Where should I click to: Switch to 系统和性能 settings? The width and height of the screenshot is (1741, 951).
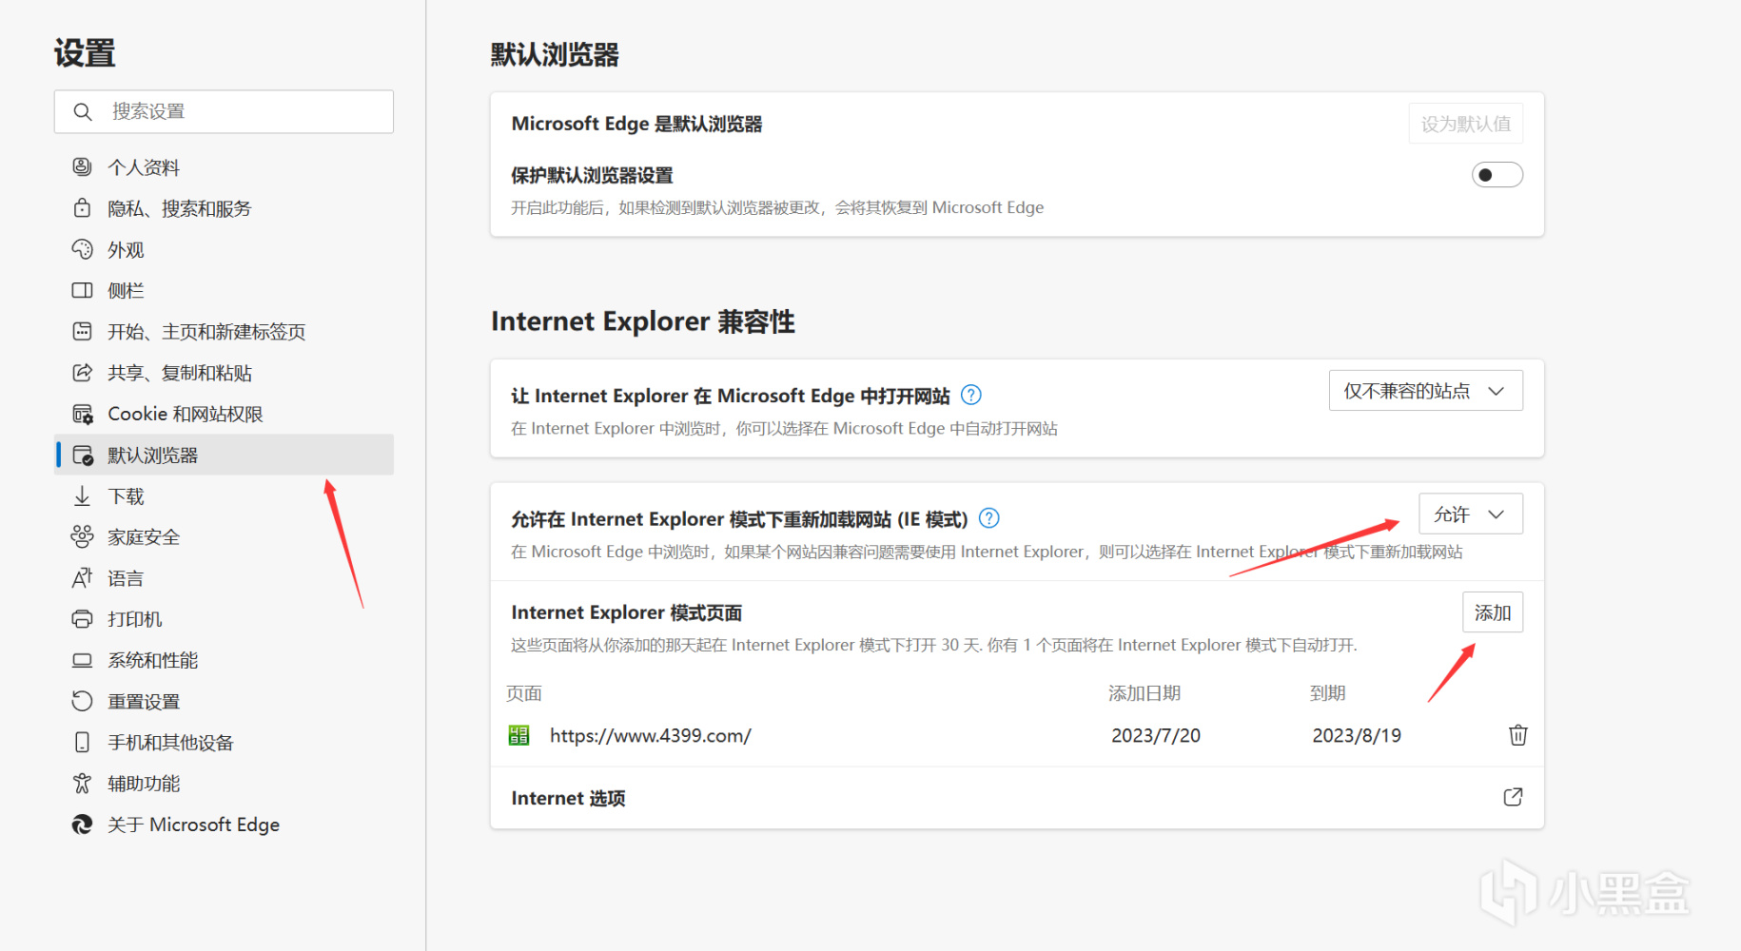225,660
